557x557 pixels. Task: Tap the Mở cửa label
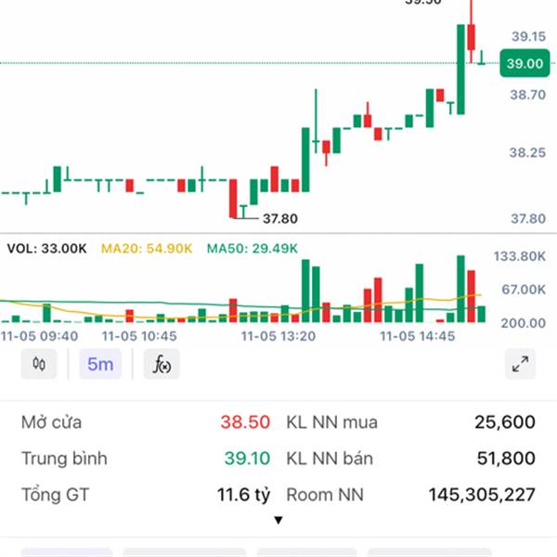pos(51,422)
